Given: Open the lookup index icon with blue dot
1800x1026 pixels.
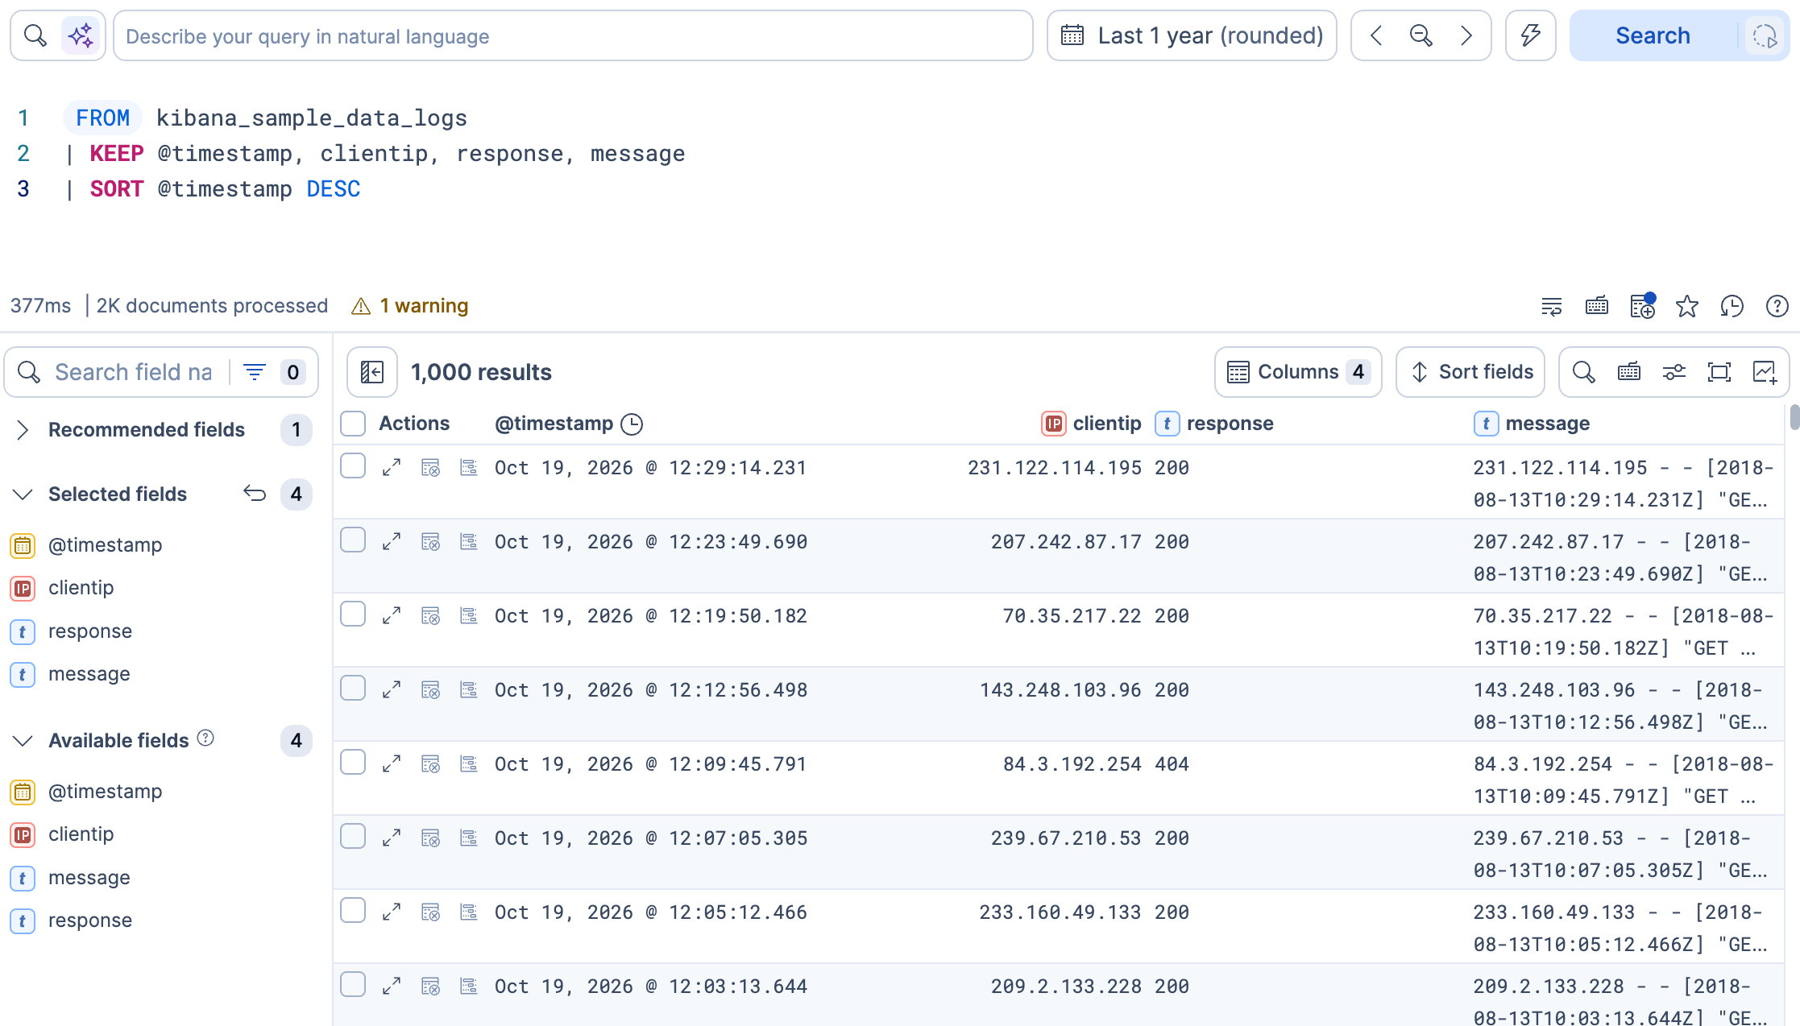Looking at the screenshot, I should 1642,306.
